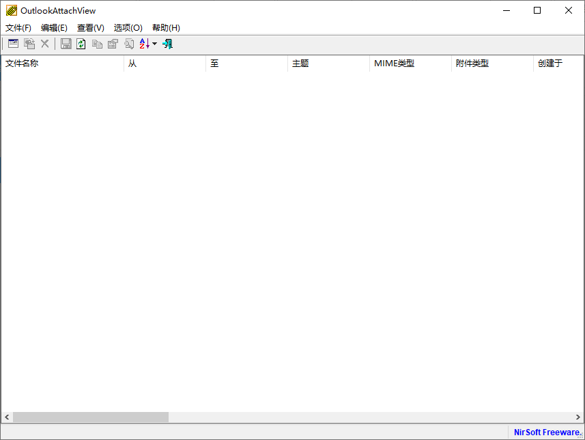The width and height of the screenshot is (585, 440).
Task: Sort by the MIME类型 column header
Action: 411,63
